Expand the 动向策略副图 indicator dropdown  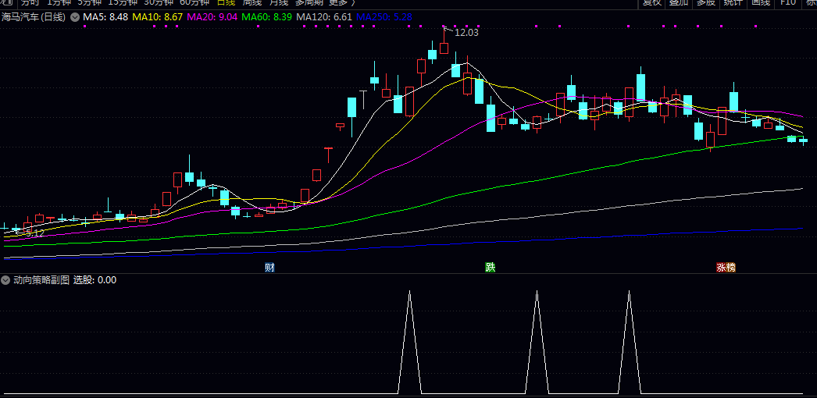point(6,279)
